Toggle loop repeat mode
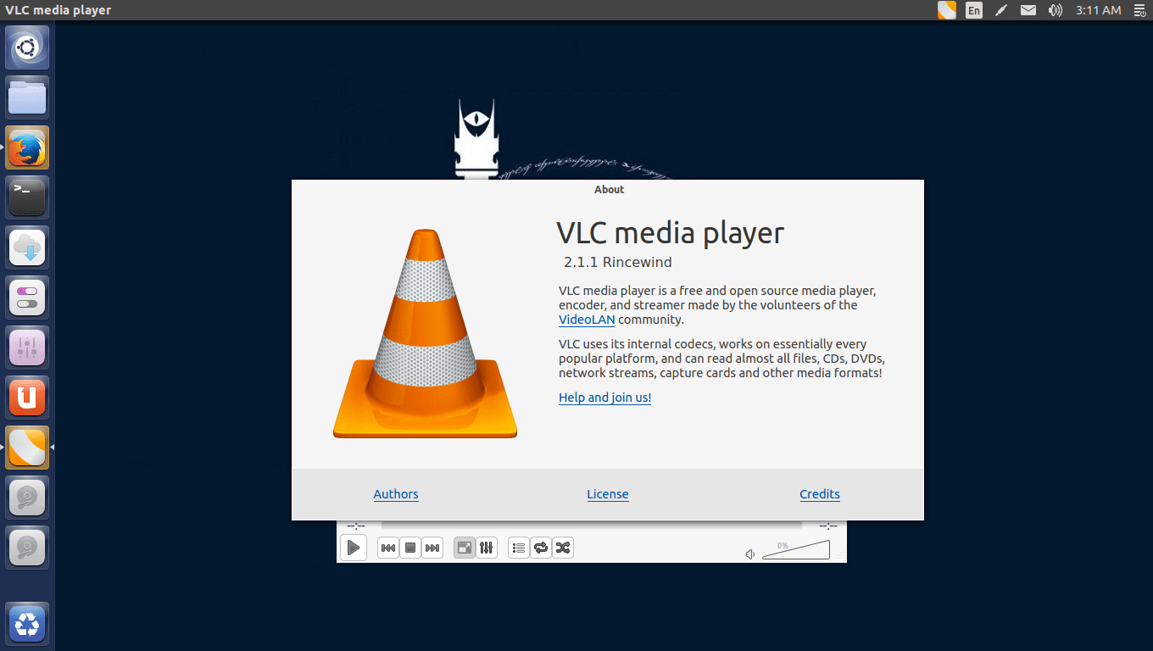1153x651 pixels. [x=541, y=548]
